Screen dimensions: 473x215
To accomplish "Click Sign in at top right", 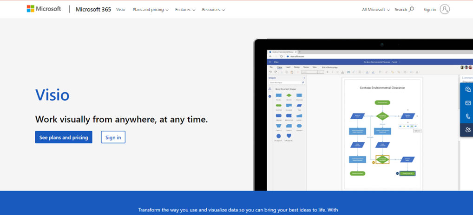I will [x=430, y=10].
